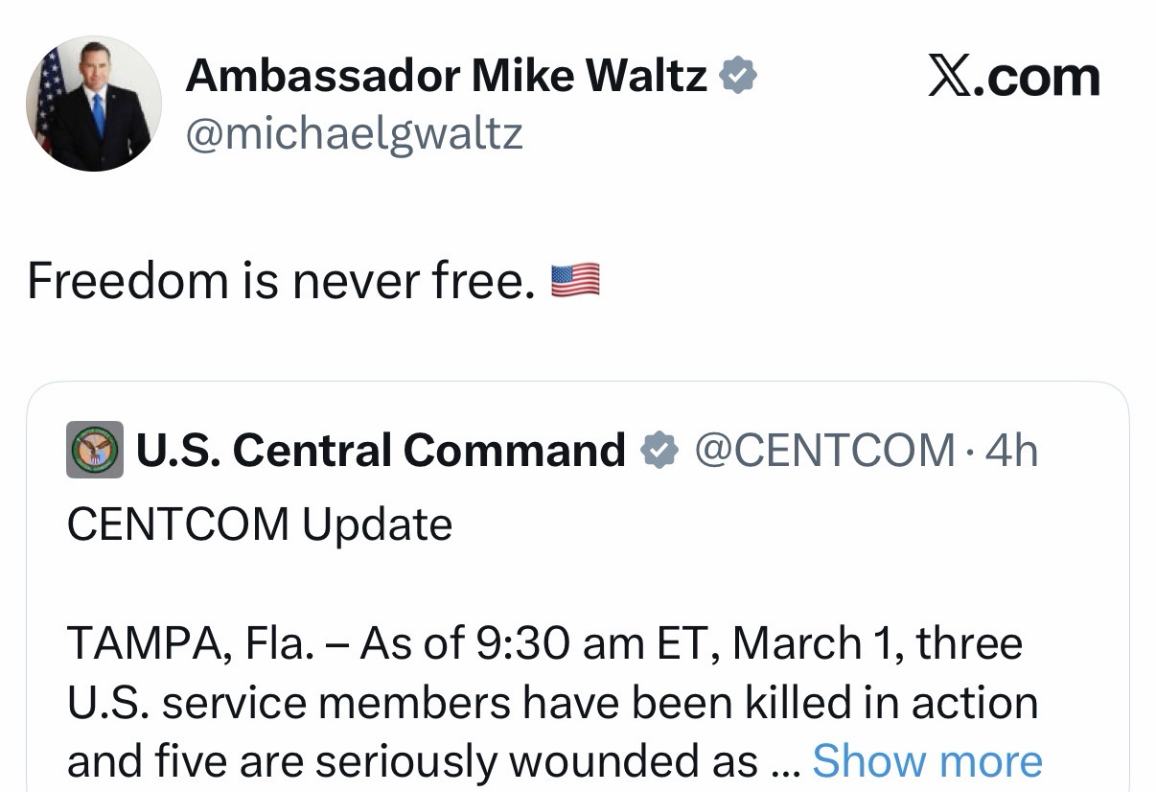Viewport: 1156px width, 792px height.
Task: Open the @michaelgwaltz handle
Action: tap(354, 134)
